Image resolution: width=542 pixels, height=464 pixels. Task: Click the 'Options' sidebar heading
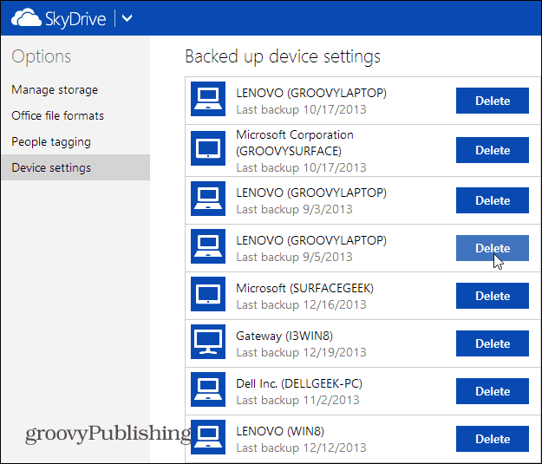pos(41,56)
